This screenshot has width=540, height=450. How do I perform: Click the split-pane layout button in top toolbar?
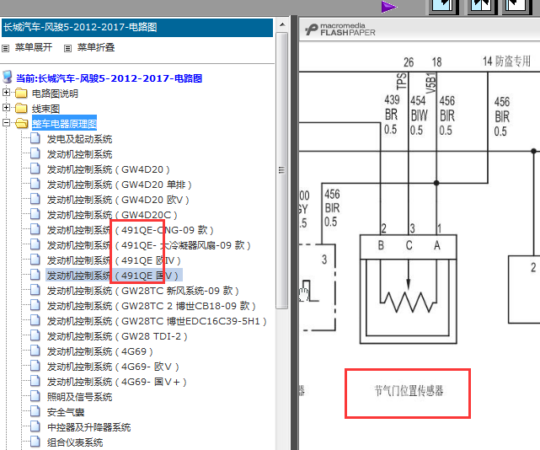[x=482, y=6]
